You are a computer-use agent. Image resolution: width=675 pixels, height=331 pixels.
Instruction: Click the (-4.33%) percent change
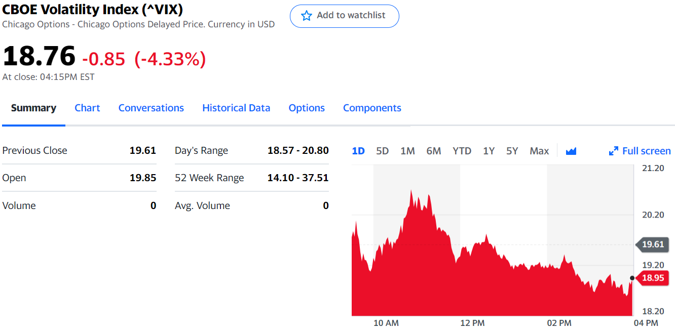(170, 59)
